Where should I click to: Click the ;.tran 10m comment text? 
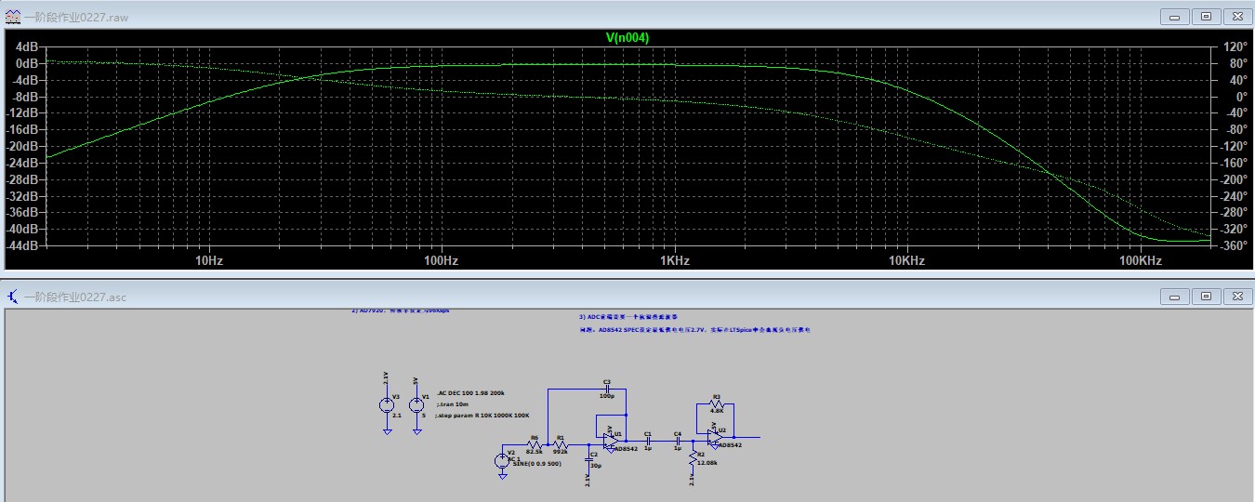tap(451, 404)
